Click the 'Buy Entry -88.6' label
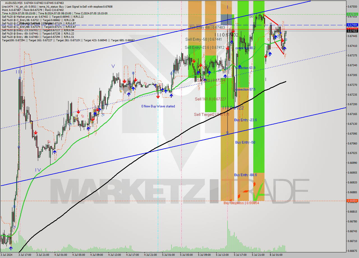Screen dimensions: 359x258 [x=245, y=175]
